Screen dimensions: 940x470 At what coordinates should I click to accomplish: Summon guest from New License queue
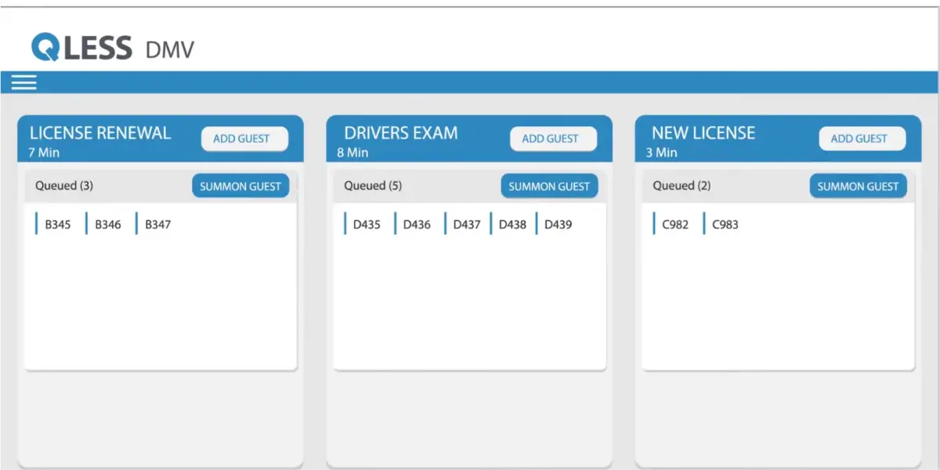coord(858,186)
